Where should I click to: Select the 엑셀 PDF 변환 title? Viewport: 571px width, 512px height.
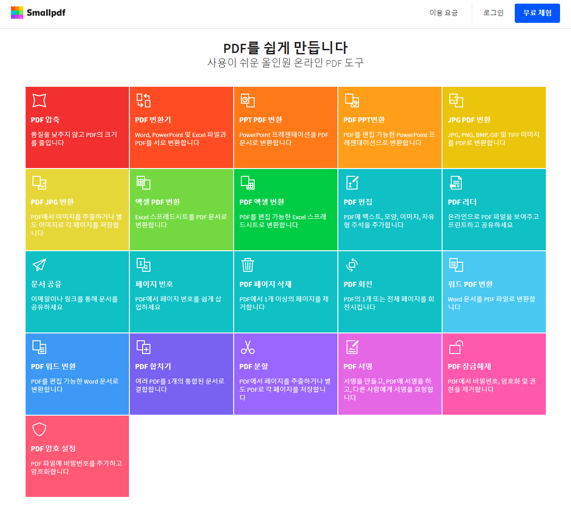(157, 202)
